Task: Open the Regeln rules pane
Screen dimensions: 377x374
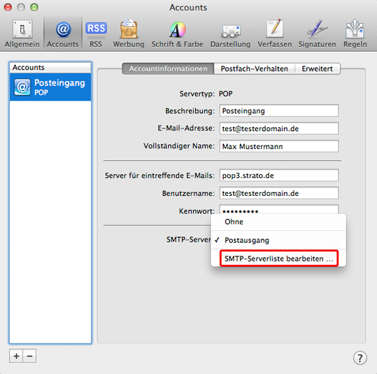Action: coord(355,34)
